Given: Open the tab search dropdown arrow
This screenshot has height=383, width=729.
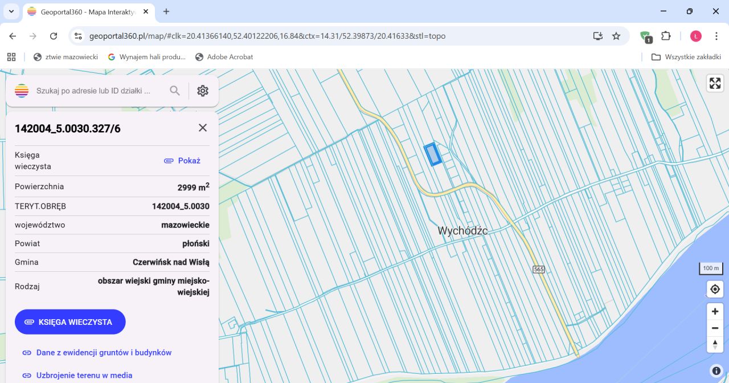Looking at the screenshot, I should (x=11, y=11).
